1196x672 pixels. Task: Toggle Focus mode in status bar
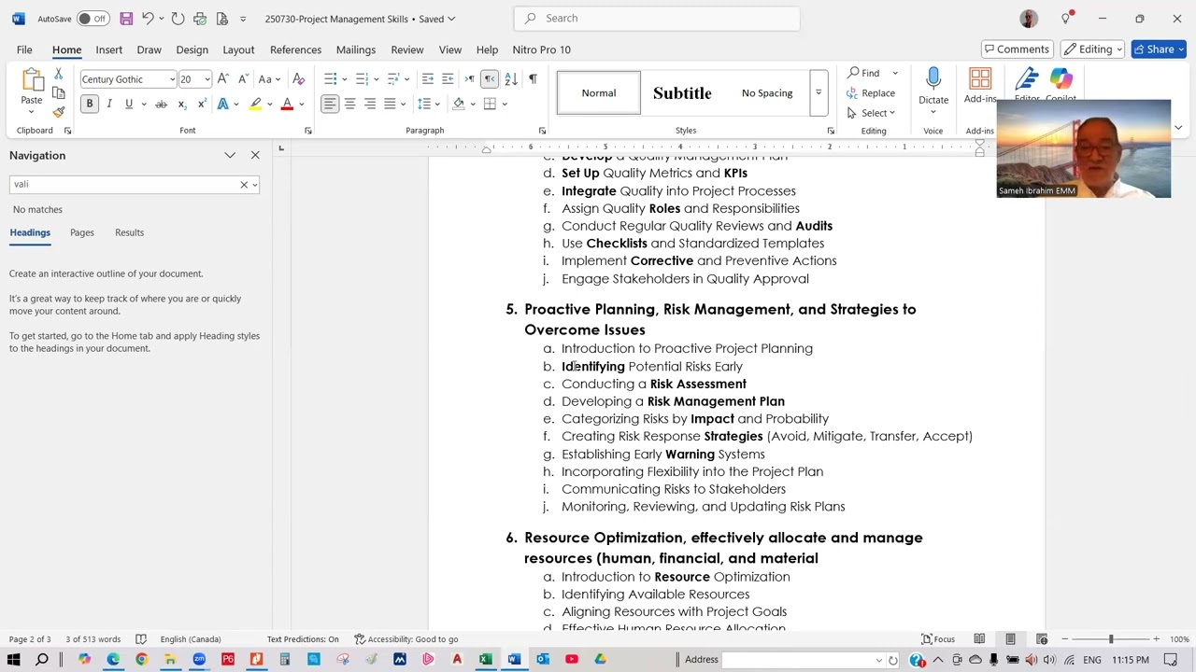[938, 639]
